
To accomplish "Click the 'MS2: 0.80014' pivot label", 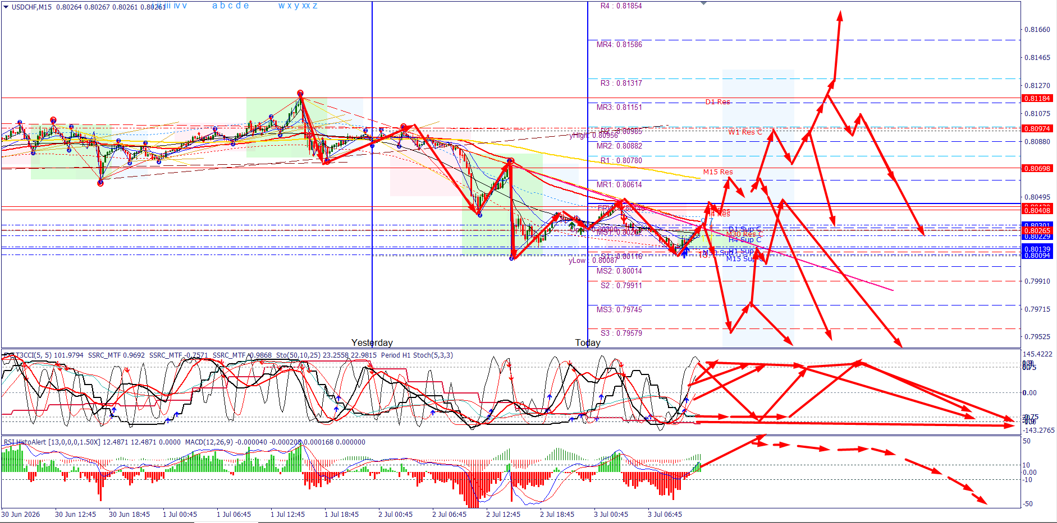I will click(x=619, y=271).
